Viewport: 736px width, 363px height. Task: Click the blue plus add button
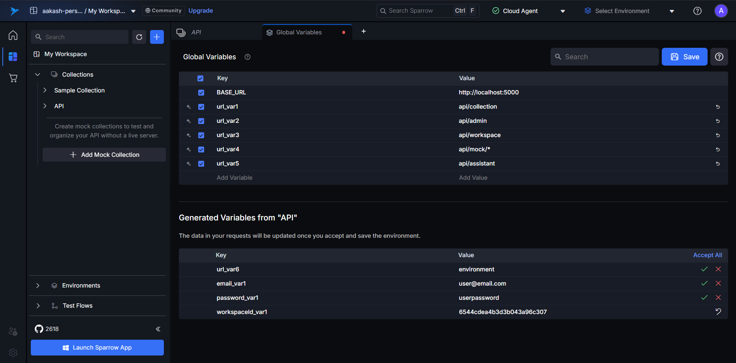(x=157, y=37)
